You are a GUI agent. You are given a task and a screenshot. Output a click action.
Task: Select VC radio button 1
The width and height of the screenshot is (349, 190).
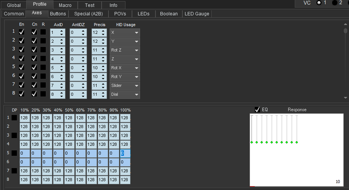click(319, 3)
